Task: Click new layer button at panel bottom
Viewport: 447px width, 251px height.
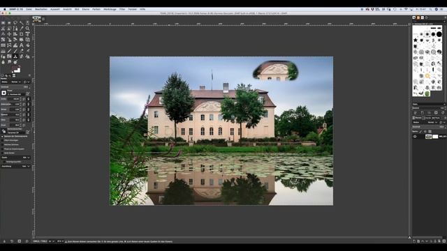Action: 414,241
